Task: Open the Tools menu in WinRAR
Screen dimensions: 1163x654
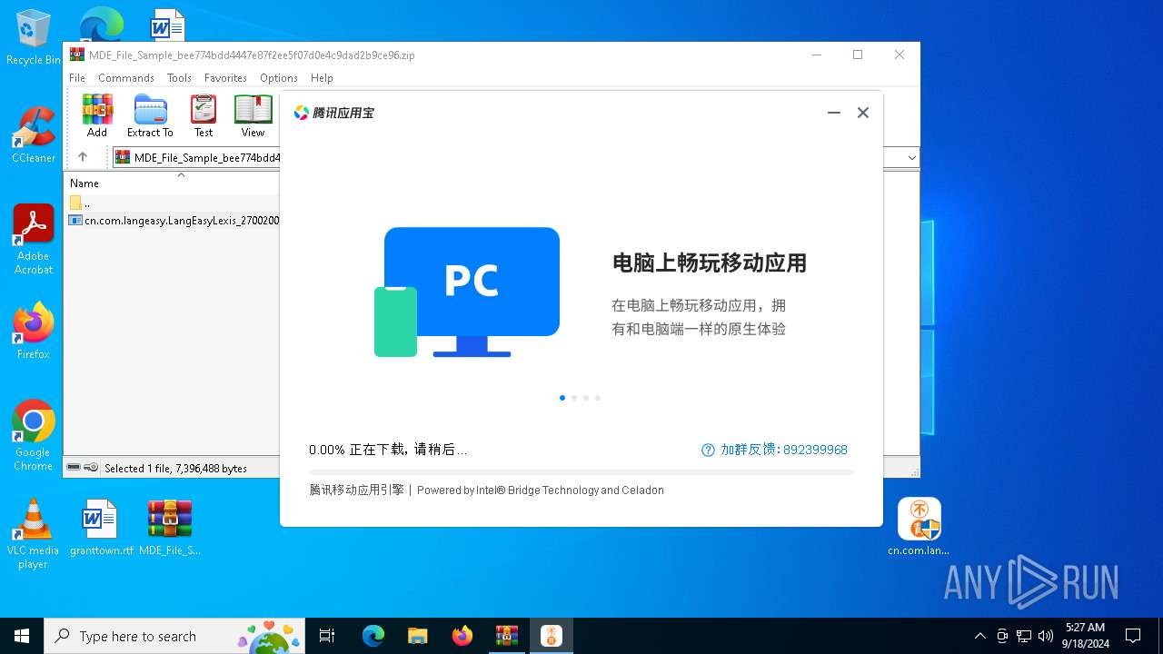Action: [x=179, y=78]
